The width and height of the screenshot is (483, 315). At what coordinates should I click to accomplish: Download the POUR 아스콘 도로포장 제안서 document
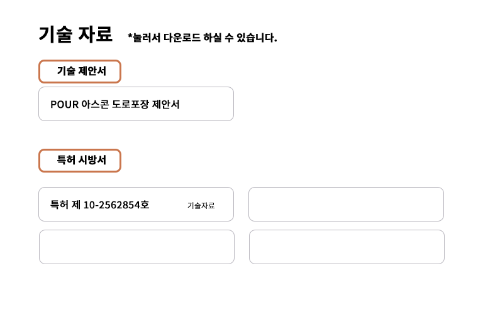136,104
